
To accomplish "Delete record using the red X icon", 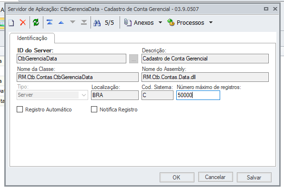I will (x=23, y=23).
